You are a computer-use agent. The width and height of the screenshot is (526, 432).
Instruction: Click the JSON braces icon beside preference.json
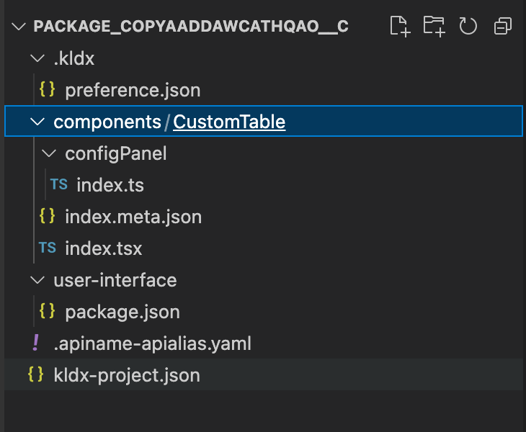pos(47,89)
